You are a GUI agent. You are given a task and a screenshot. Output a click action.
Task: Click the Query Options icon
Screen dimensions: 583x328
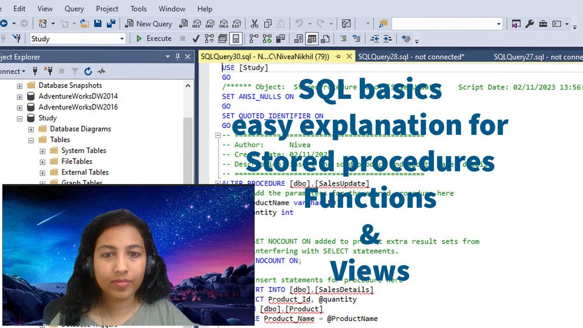[x=222, y=39]
